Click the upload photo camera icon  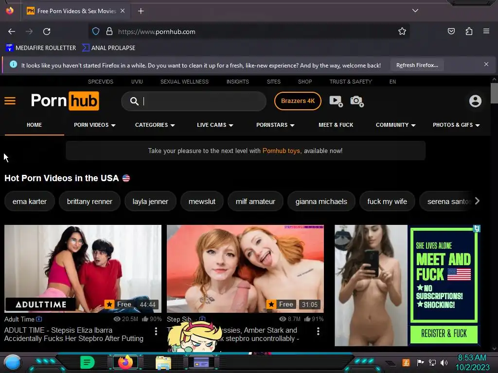click(x=356, y=101)
